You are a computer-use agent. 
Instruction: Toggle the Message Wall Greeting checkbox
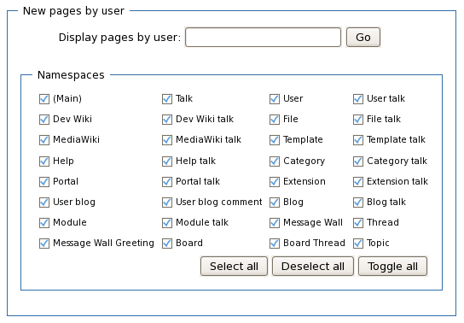44,244
